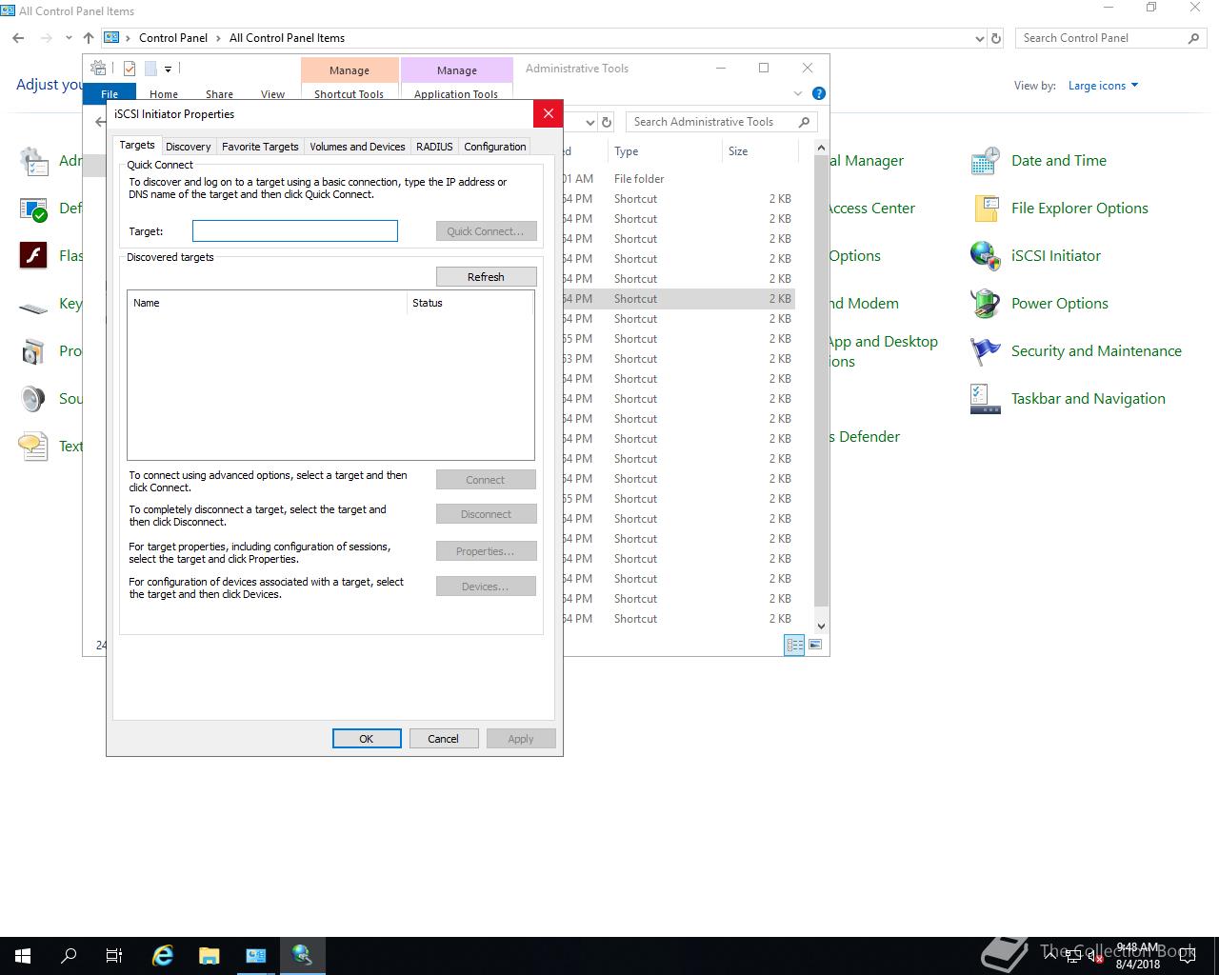Refresh the Control Panel address bar
Viewport: 1219px width, 975px height.
click(996, 38)
